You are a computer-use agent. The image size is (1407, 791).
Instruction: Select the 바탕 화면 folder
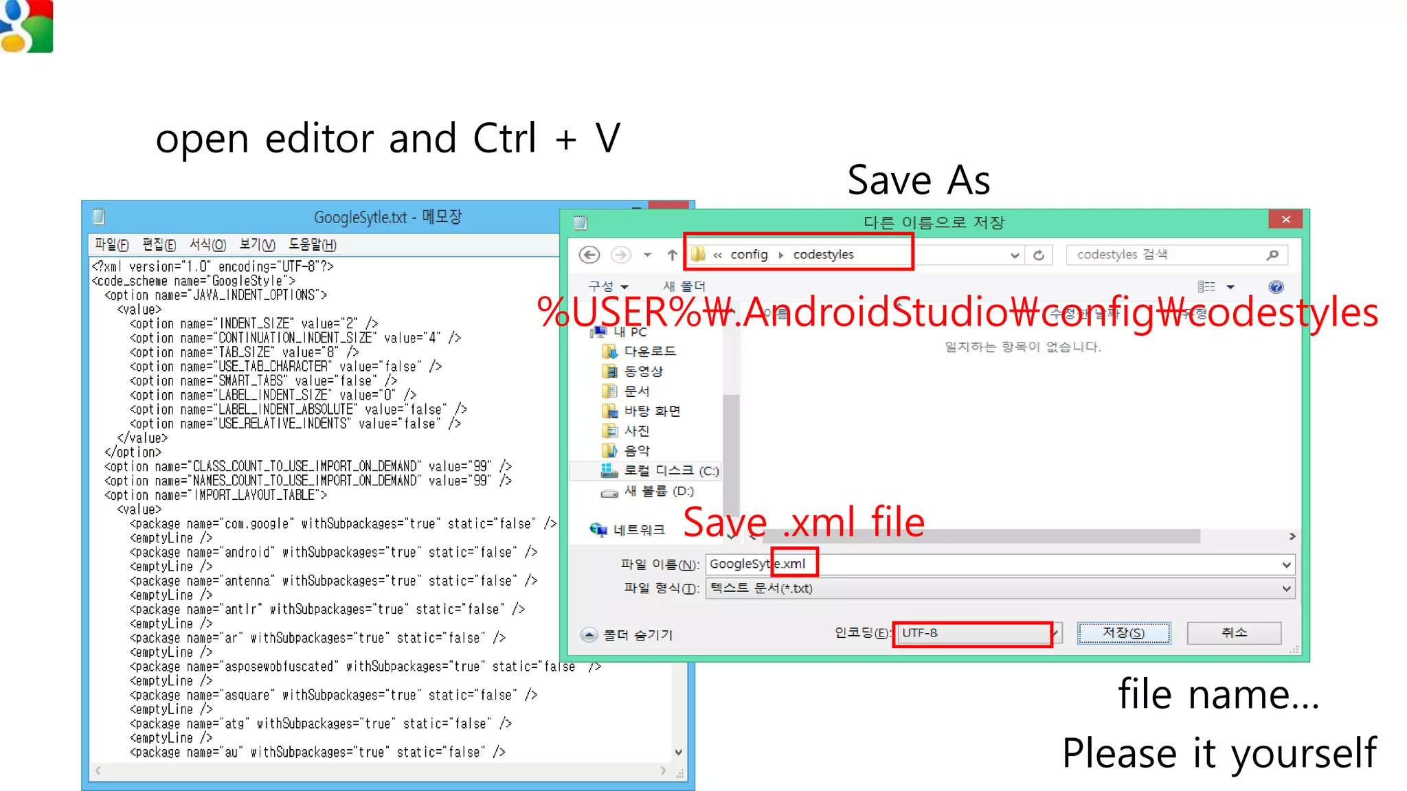[x=641, y=411]
